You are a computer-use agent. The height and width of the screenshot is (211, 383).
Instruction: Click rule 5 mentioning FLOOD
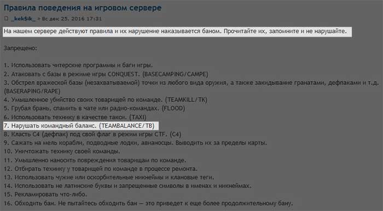(x=94, y=108)
